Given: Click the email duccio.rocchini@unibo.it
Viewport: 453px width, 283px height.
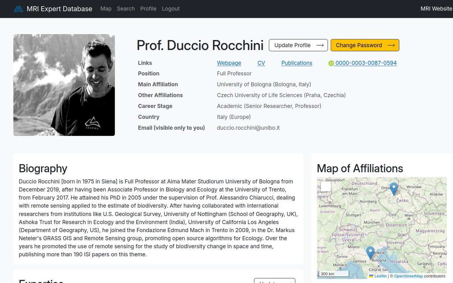Looking at the screenshot, I should click(x=248, y=128).
